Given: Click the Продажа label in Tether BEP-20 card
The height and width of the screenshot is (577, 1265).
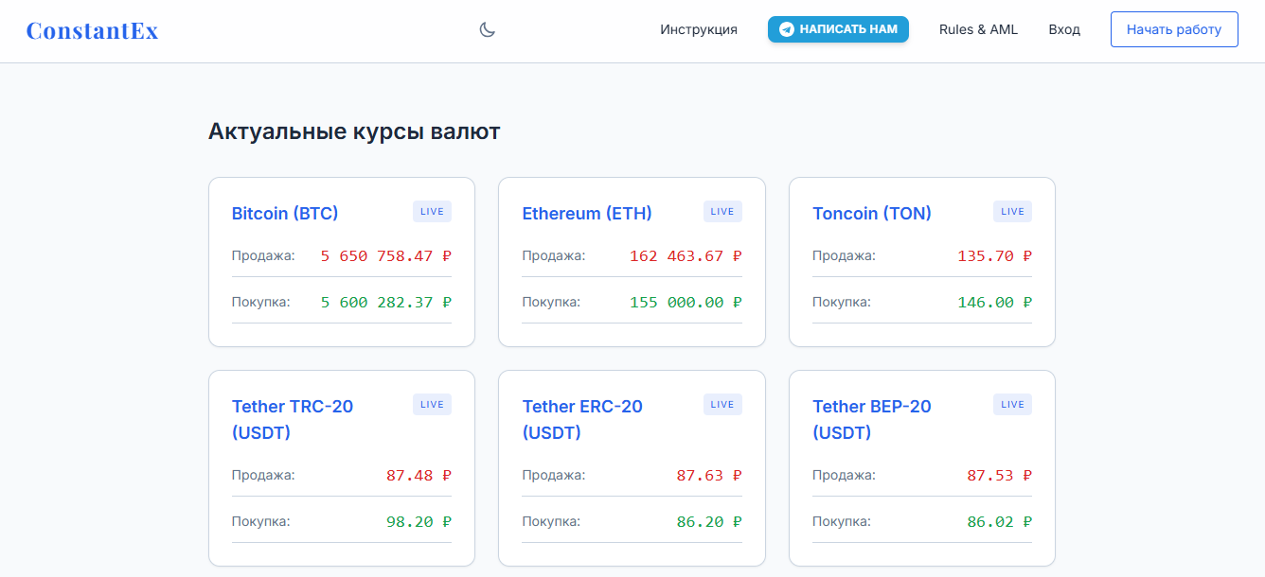Looking at the screenshot, I should pos(844,475).
